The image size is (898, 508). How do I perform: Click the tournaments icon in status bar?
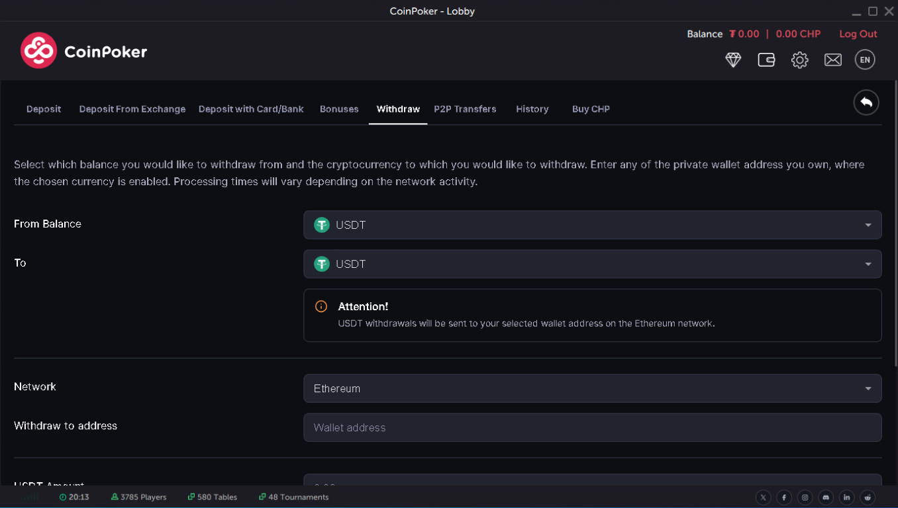pyautogui.click(x=262, y=497)
